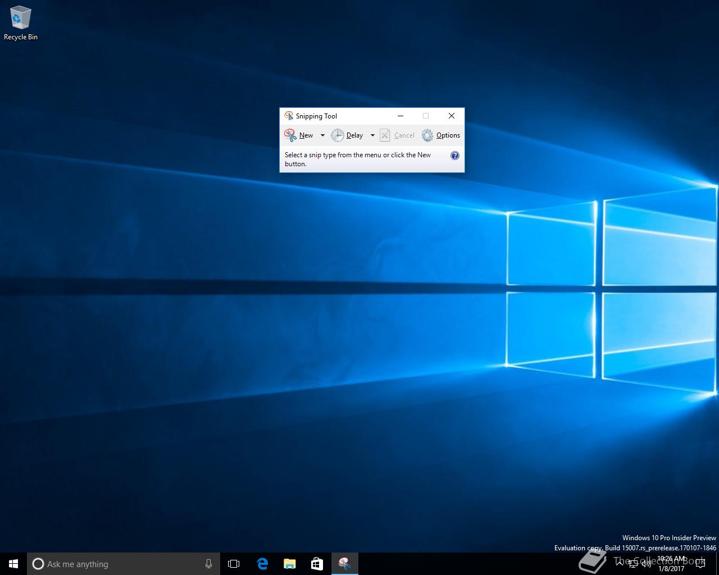
Task: Open the Delay time dropdown arrow
Action: pyautogui.click(x=372, y=135)
